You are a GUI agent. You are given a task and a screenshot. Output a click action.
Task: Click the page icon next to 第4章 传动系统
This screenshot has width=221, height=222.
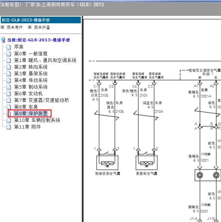(9, 80)
